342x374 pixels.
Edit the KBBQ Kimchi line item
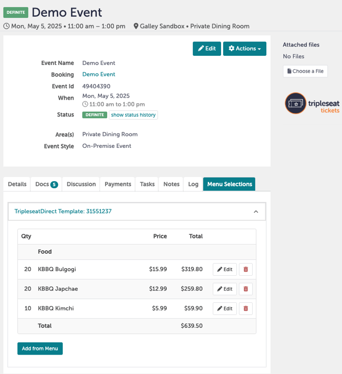coord(225,309)
